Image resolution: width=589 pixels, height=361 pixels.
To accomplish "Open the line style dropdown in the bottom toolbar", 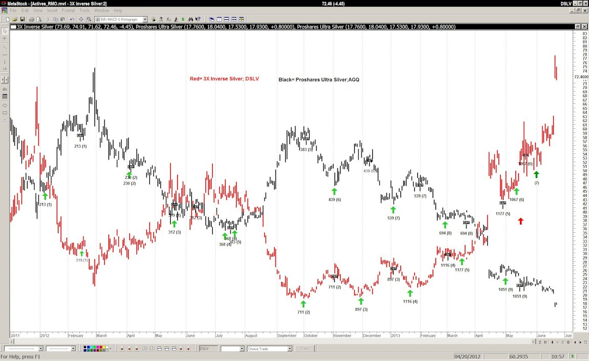I will 41,349.
